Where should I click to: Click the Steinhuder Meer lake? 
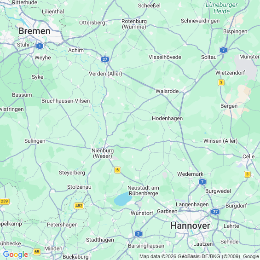pyautogui.click(x=123, y=199)
